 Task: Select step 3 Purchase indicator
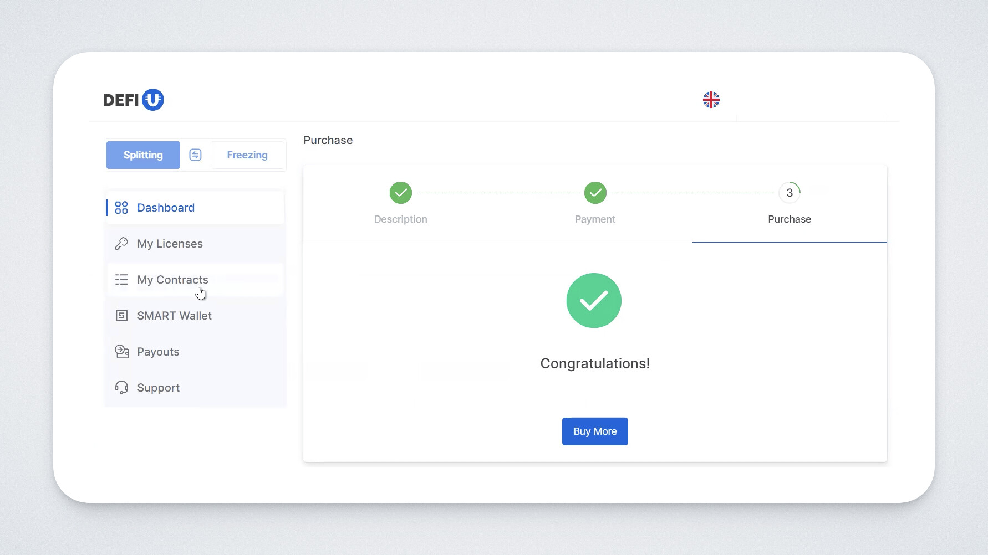click(x=790, y=193)
